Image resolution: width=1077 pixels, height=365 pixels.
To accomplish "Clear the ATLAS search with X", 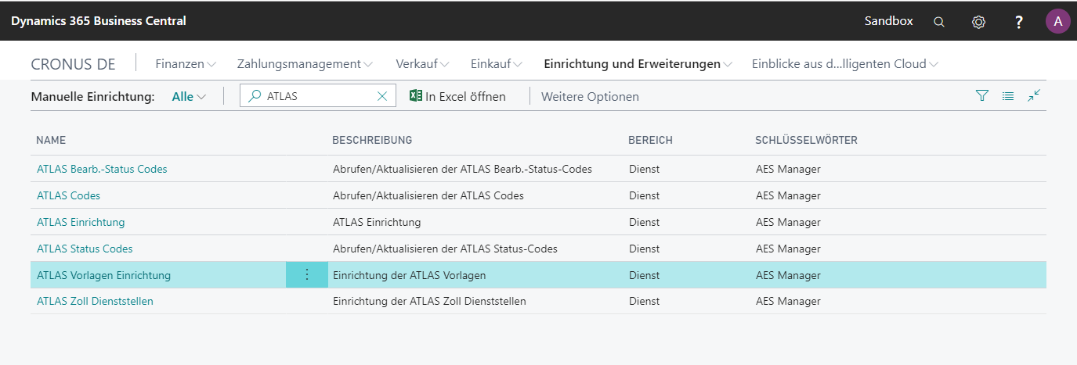I will click(382, 96).
